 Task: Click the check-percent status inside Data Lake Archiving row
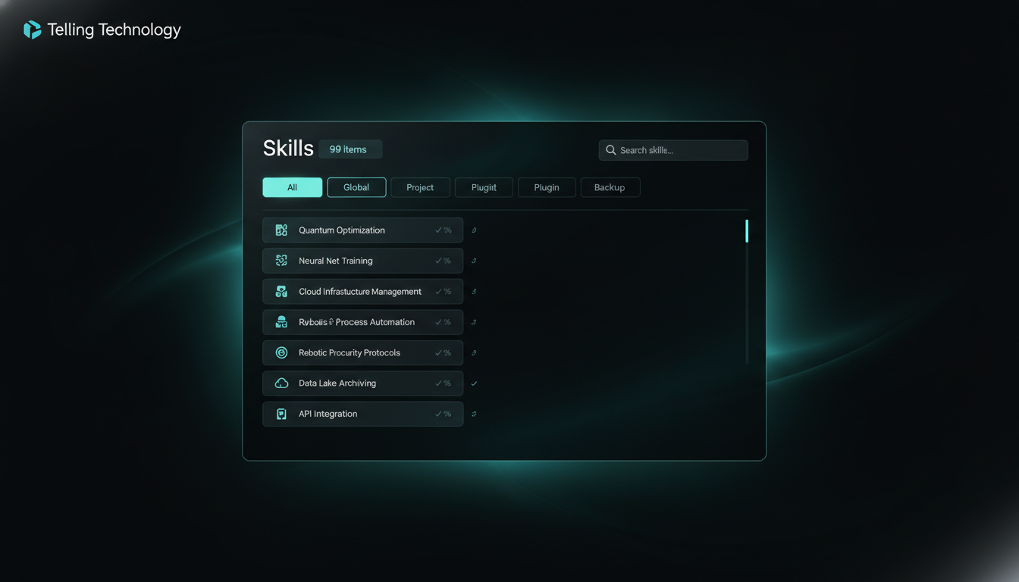(x=443, y=383)
